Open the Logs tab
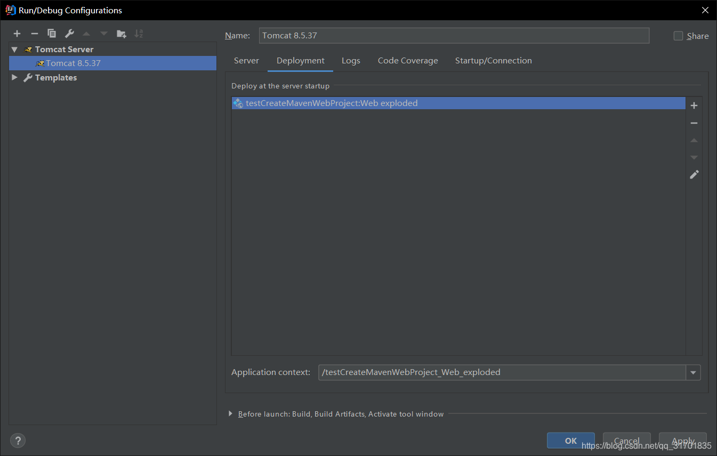 [x=351, y=61]
